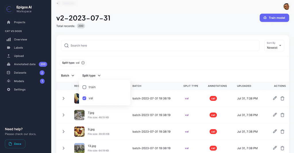Open the Batch filter dropdown
This screenshot has height=153, width=294.
pyautogui.click(x=68, y=76)
